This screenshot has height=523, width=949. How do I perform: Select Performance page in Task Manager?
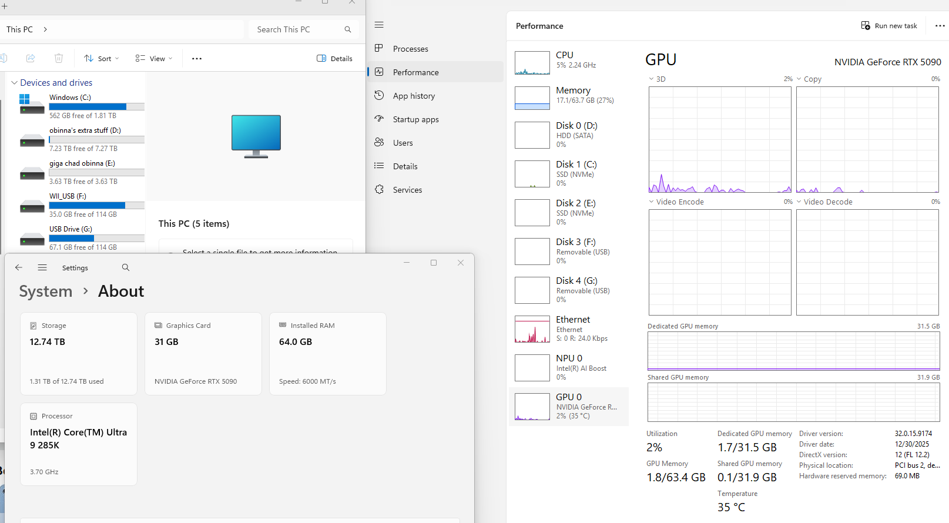point(435,72)
